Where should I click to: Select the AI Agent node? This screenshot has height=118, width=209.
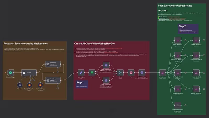point(29,73)
